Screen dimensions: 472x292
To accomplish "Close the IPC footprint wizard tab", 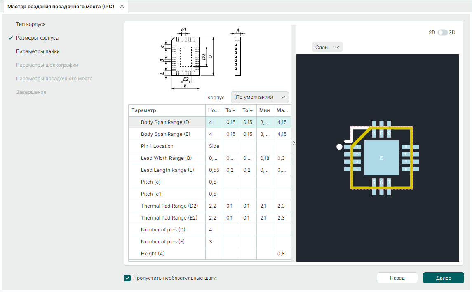I will tap(122, 7).
